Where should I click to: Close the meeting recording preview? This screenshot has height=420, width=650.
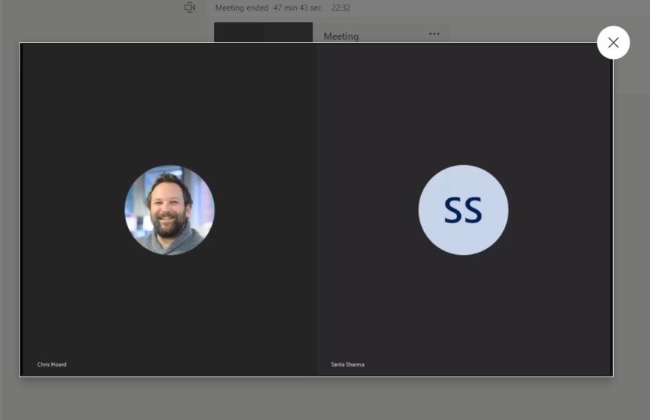[613, 43]
